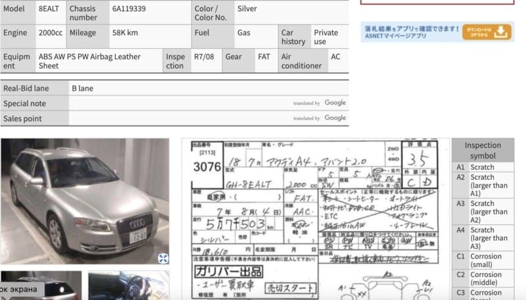Open the auction inspection sheet image

click(x=316, y=219)
